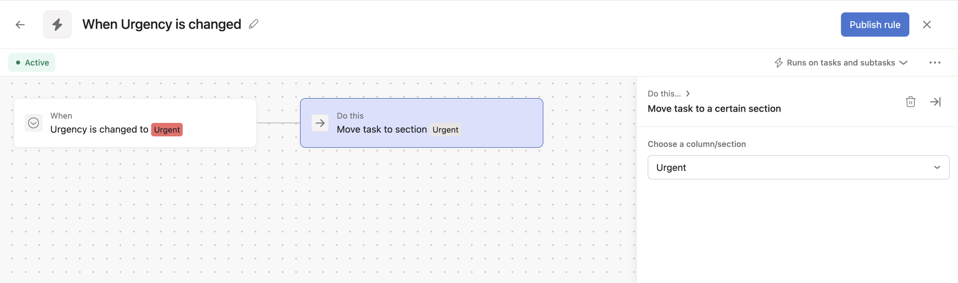The height and width of the screenshot is (283, 958).
Task: Toggle the Active status badge
Action: coord(32,63)
